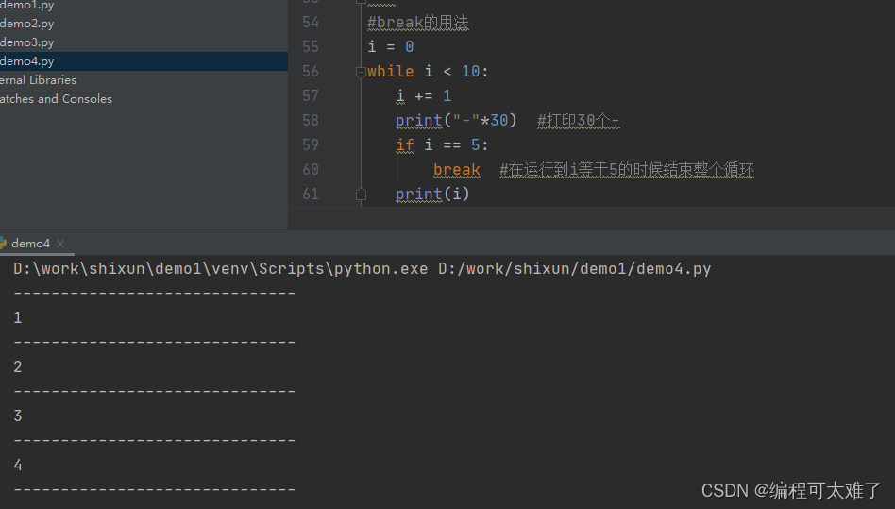
Task: Click line number 60 in gutter
Action: [x=311, y=169]
